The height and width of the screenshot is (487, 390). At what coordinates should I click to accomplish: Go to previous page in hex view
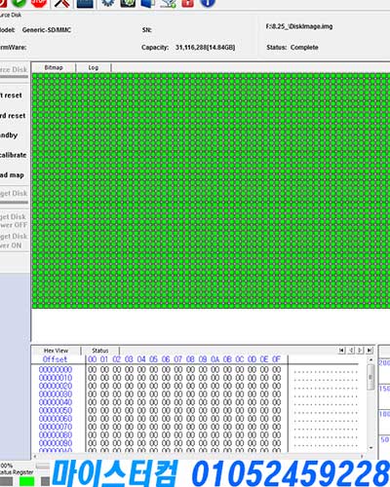coord(351,350)
